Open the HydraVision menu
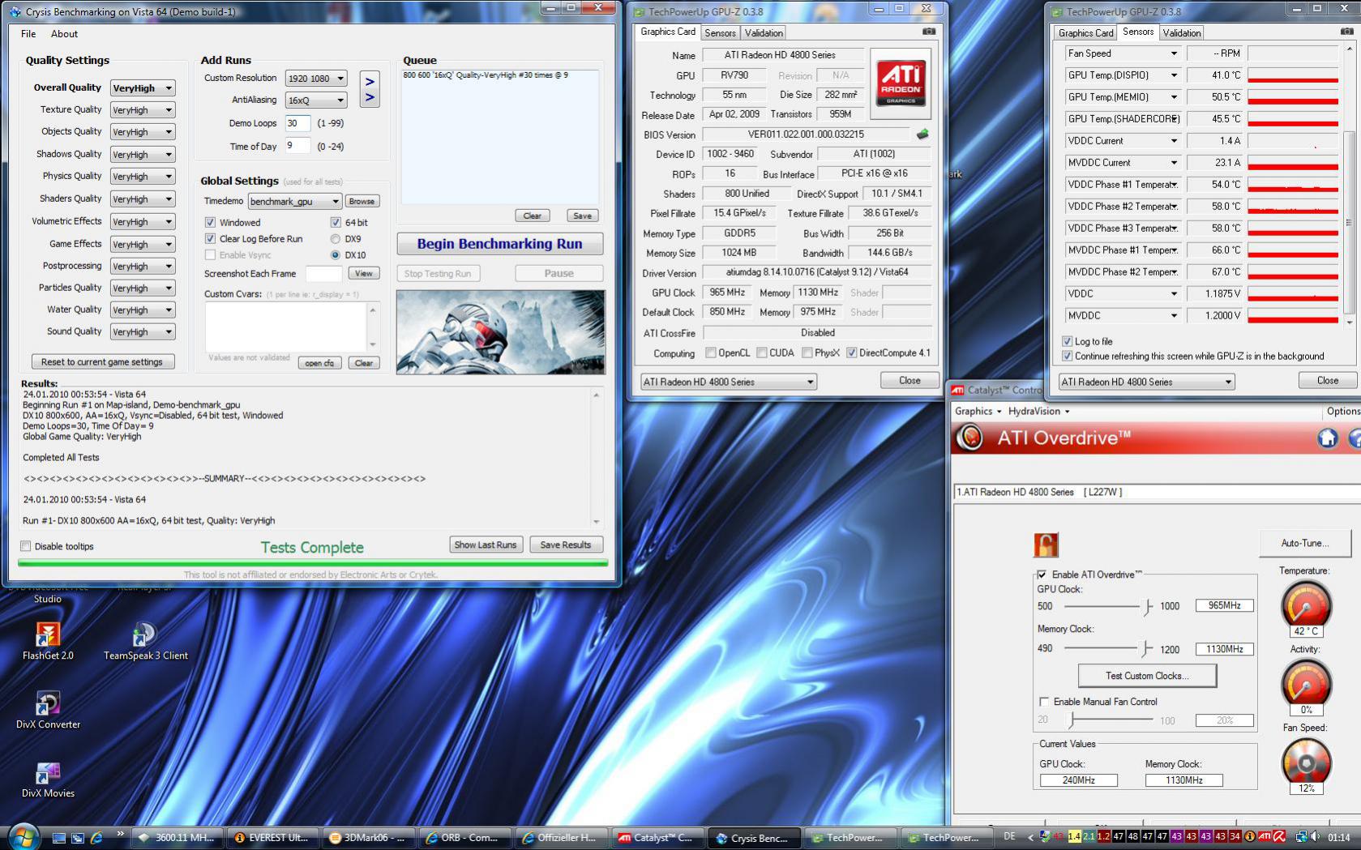This screenshot has width=1361, height=850. pyautogui.click(x=1038, y=411)
